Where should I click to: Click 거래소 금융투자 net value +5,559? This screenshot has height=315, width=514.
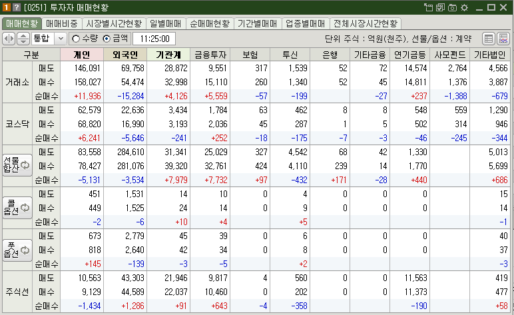point(216,96)
